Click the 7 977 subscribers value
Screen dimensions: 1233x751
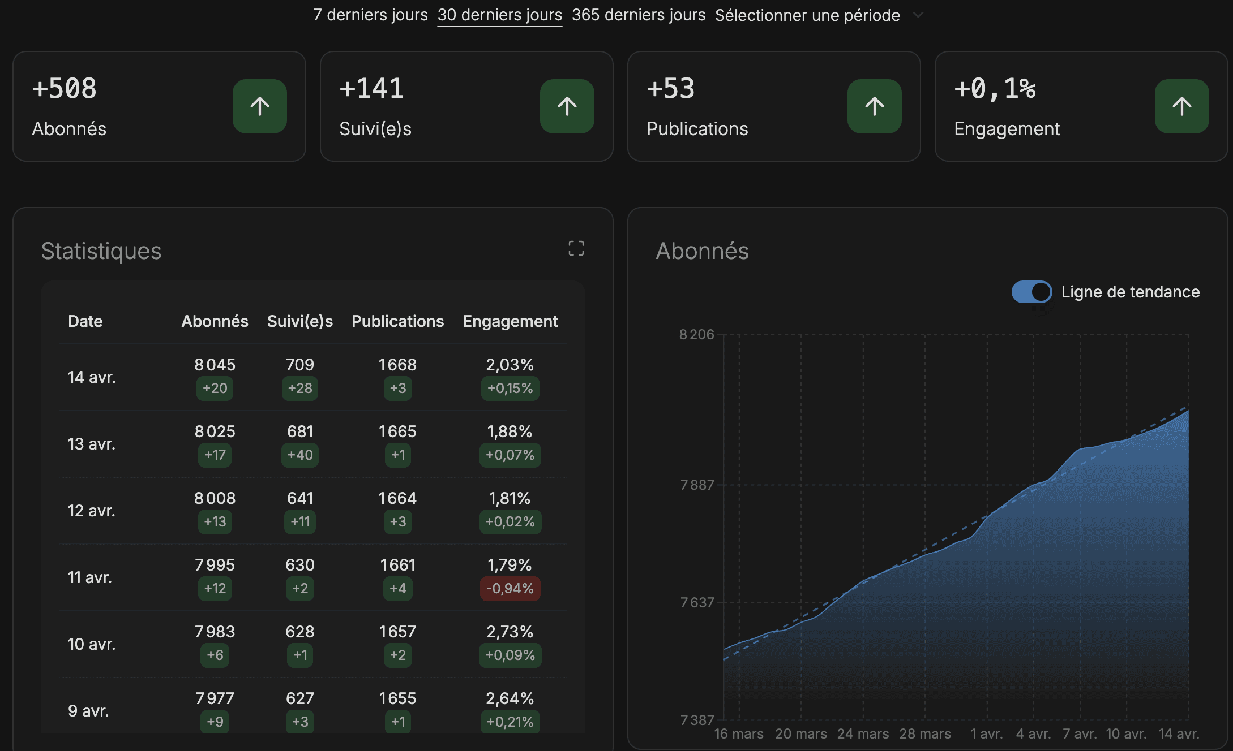(215, 698)
